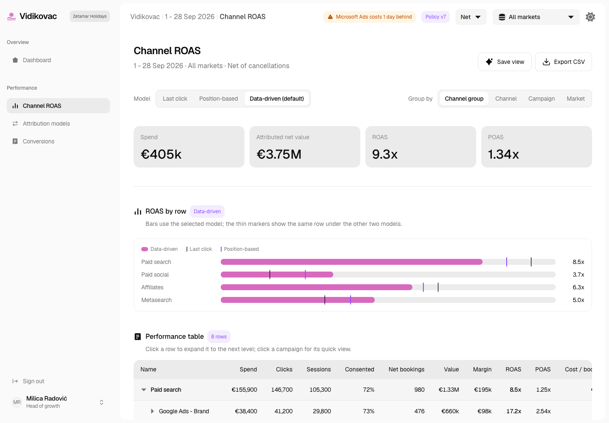
Task: Click the Sign out arrow icon
Action: (15, 381)
